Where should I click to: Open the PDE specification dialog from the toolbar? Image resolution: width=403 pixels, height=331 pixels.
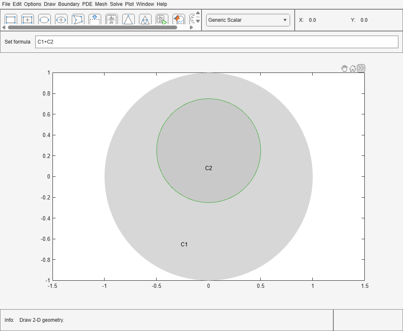click(x=111, y=19)
